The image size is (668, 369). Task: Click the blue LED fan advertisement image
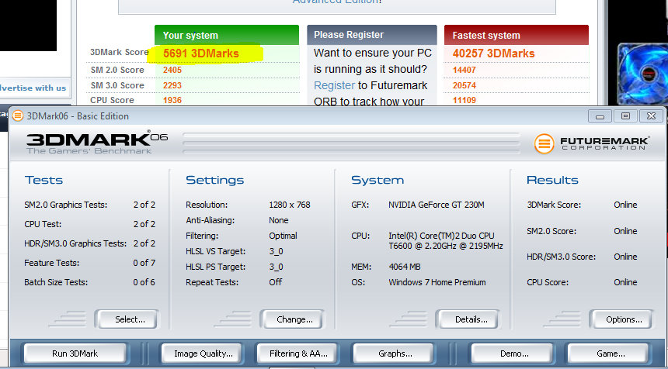642,74
